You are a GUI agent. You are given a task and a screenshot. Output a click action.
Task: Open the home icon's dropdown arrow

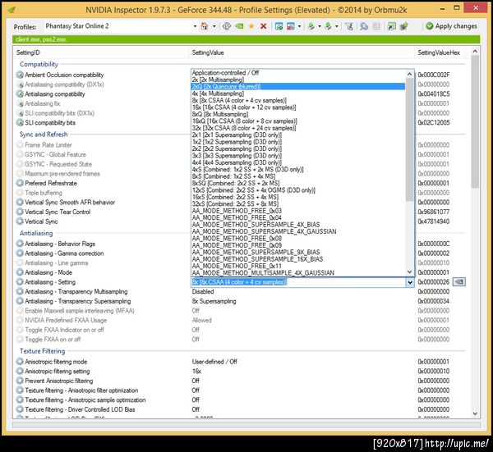214,26
